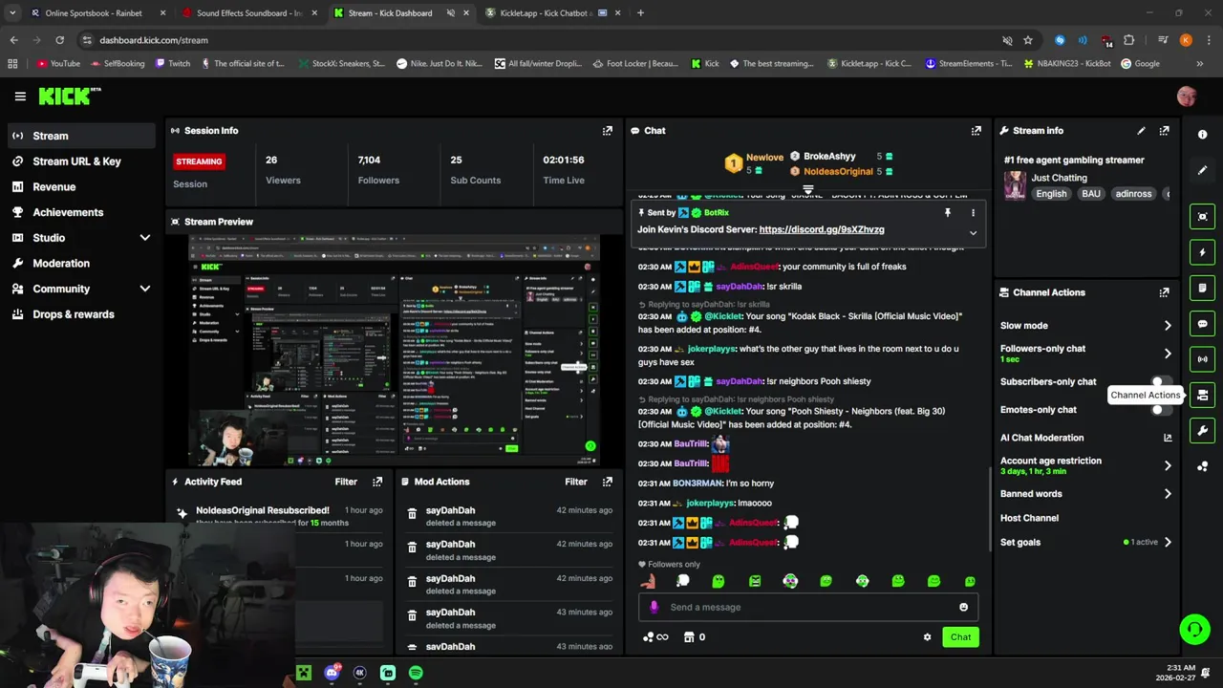Open the three-dot menu on pinned message
This screenshot has width=1223, height=688.
[x=973, y=213]
